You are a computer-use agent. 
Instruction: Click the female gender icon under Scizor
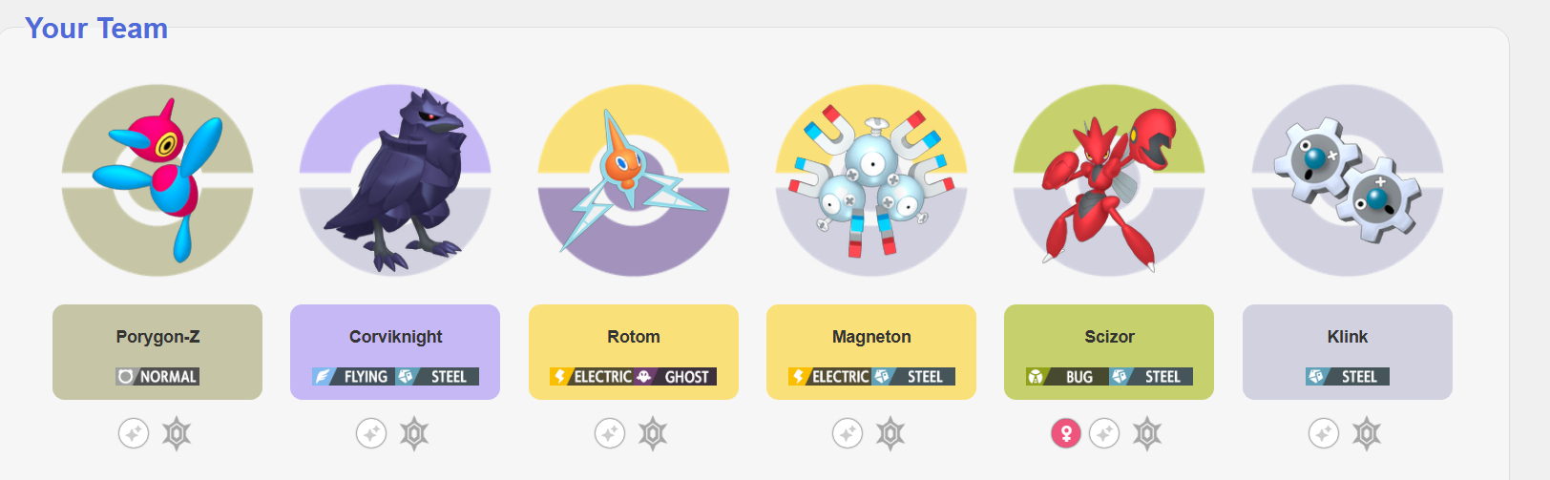click(1066, 434)
